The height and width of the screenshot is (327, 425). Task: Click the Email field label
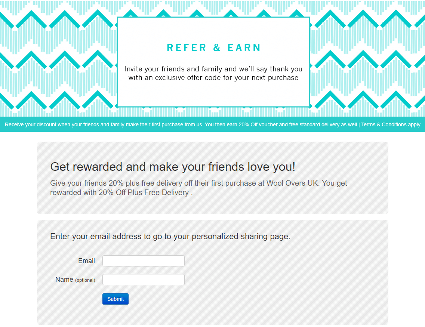click(86, 260)
